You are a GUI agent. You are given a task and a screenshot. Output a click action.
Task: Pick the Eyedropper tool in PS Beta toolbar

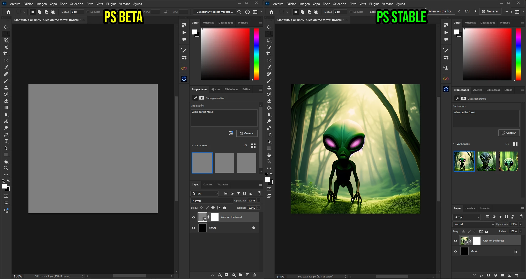click(6, 67)
